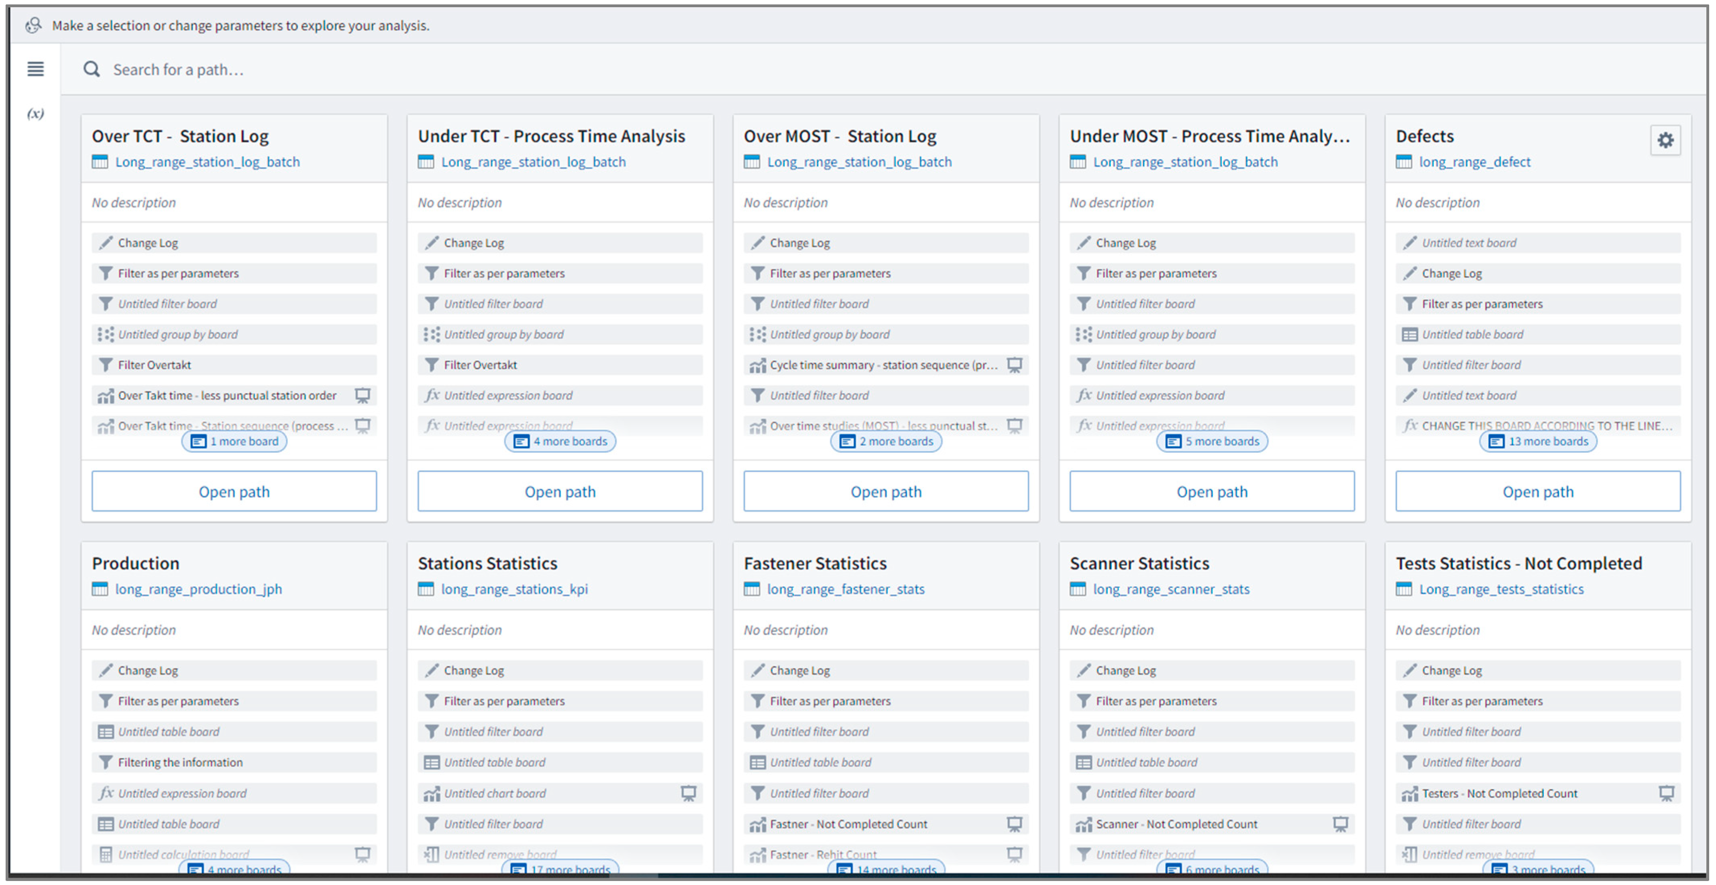The height and width of the screenshot is (885, 1716).
Task: Select Fastner - Not Completed Count board
Action: tap(848, 824)
